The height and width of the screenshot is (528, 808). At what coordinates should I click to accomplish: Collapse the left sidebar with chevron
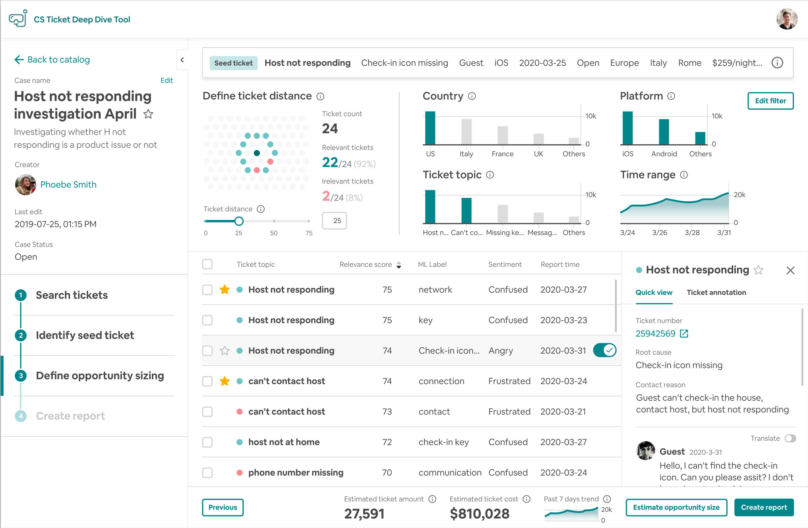tap(182, 60)
